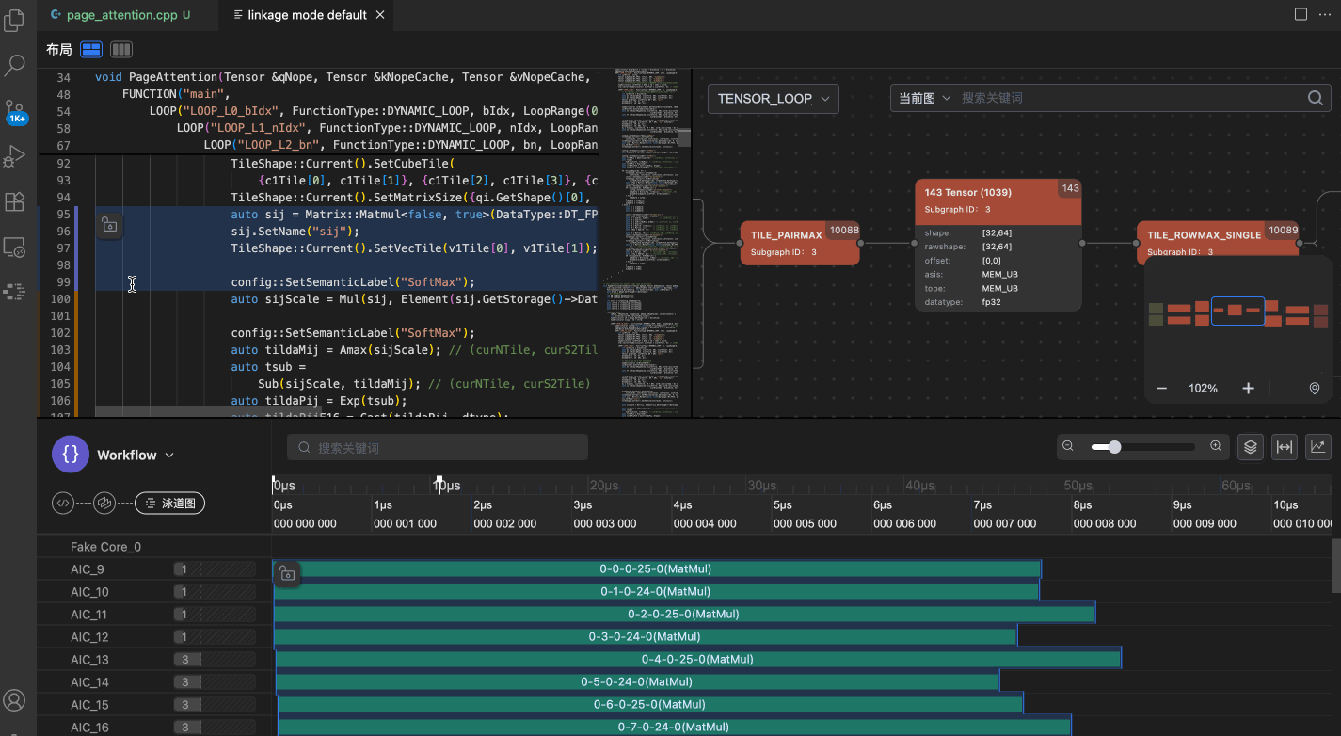1341x736 pixels.
Task: Toggle the lock icon beside code line 95
Action: (x=109, y=226)
